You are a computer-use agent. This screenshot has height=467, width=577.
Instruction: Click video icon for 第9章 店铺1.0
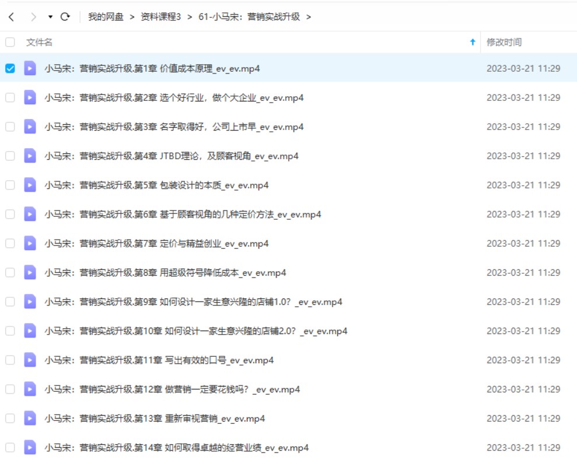[30, 301]
